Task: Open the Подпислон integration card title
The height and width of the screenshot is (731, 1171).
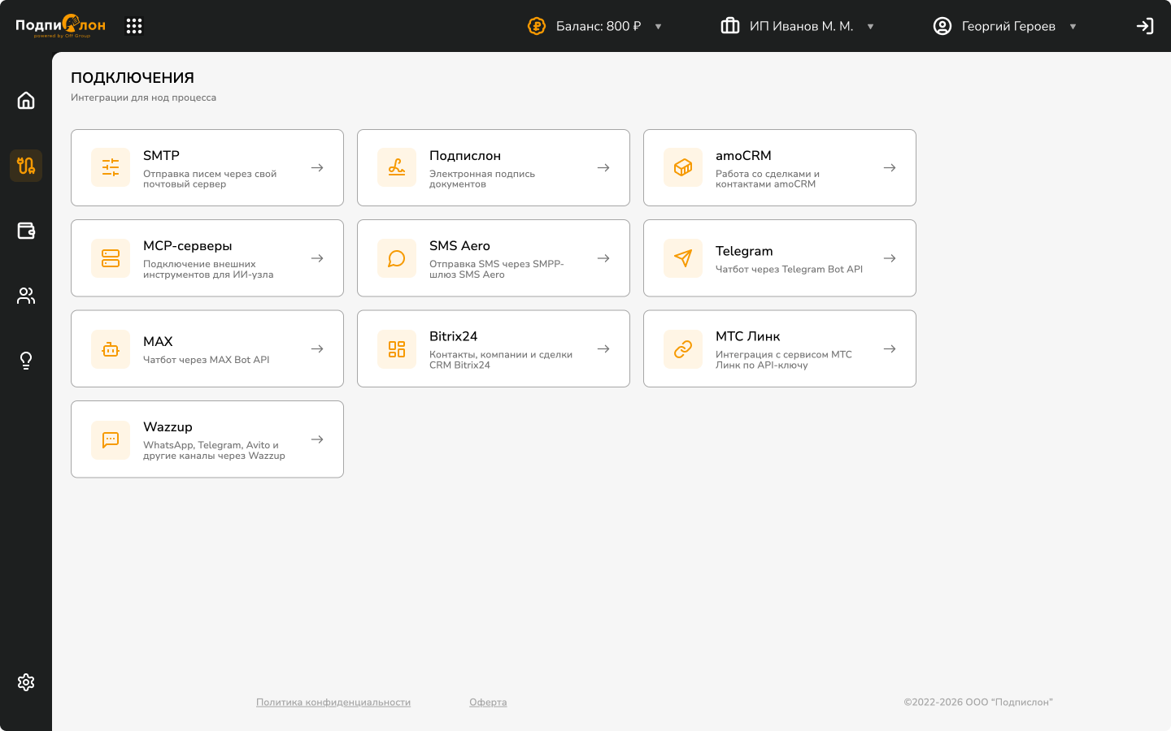Action: (x=465, y=155)
